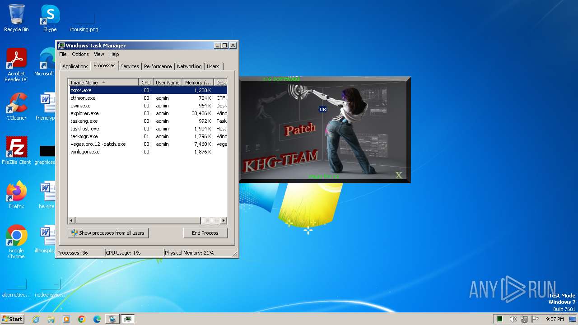Close patcher with the green X

click(399, 175)
